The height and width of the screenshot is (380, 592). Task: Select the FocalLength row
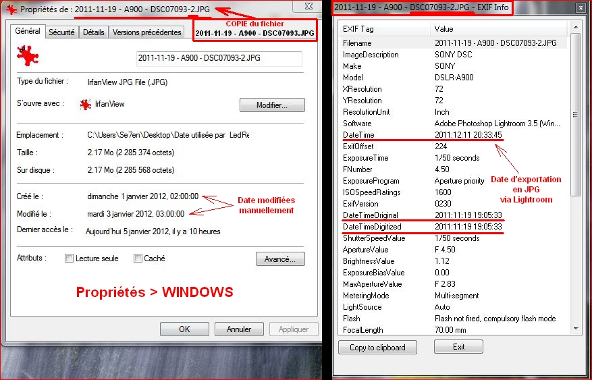coord(453,330)
